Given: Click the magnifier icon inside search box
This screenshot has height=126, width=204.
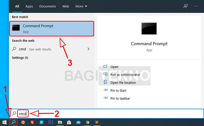Looking at the screenshot, I should (x=14, y=113).
